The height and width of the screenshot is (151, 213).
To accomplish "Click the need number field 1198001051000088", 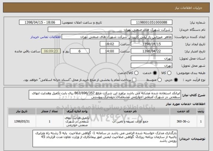I will tap(152, 22).
